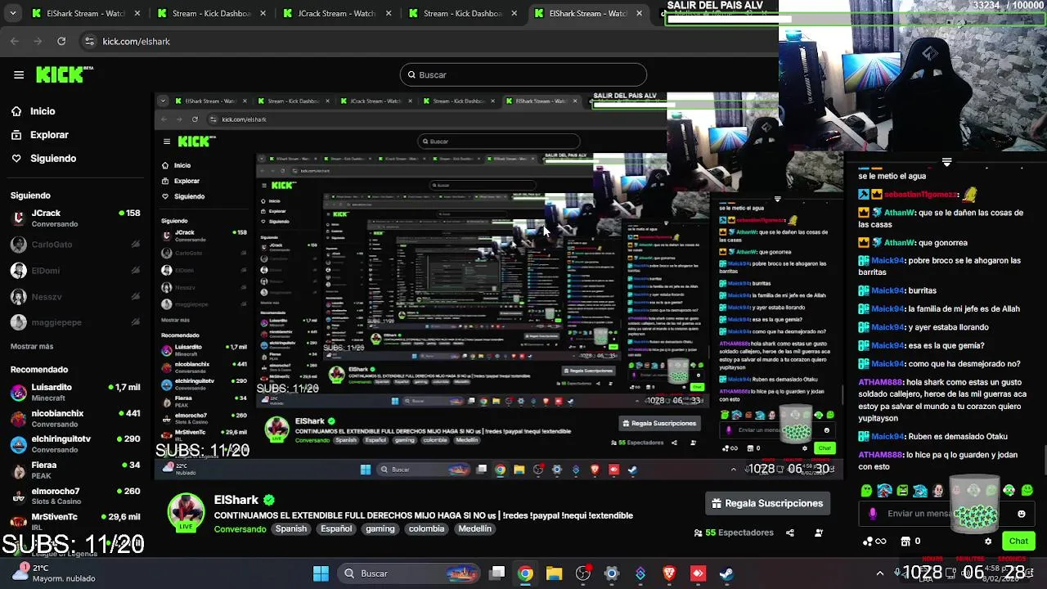Open the Conversando category link
This screenshot has height=589, width=1047.
(x=240, y=529)
